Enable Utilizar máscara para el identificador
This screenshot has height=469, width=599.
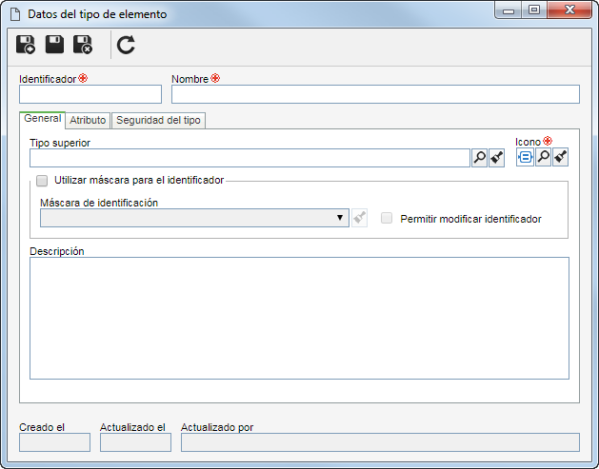click(42, 181)
